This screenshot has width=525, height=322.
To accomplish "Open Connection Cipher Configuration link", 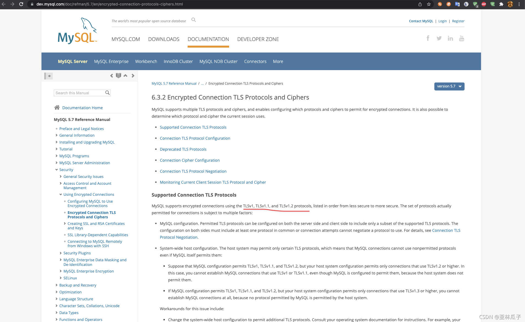I will pyautogui.click(x=190, y=160).
